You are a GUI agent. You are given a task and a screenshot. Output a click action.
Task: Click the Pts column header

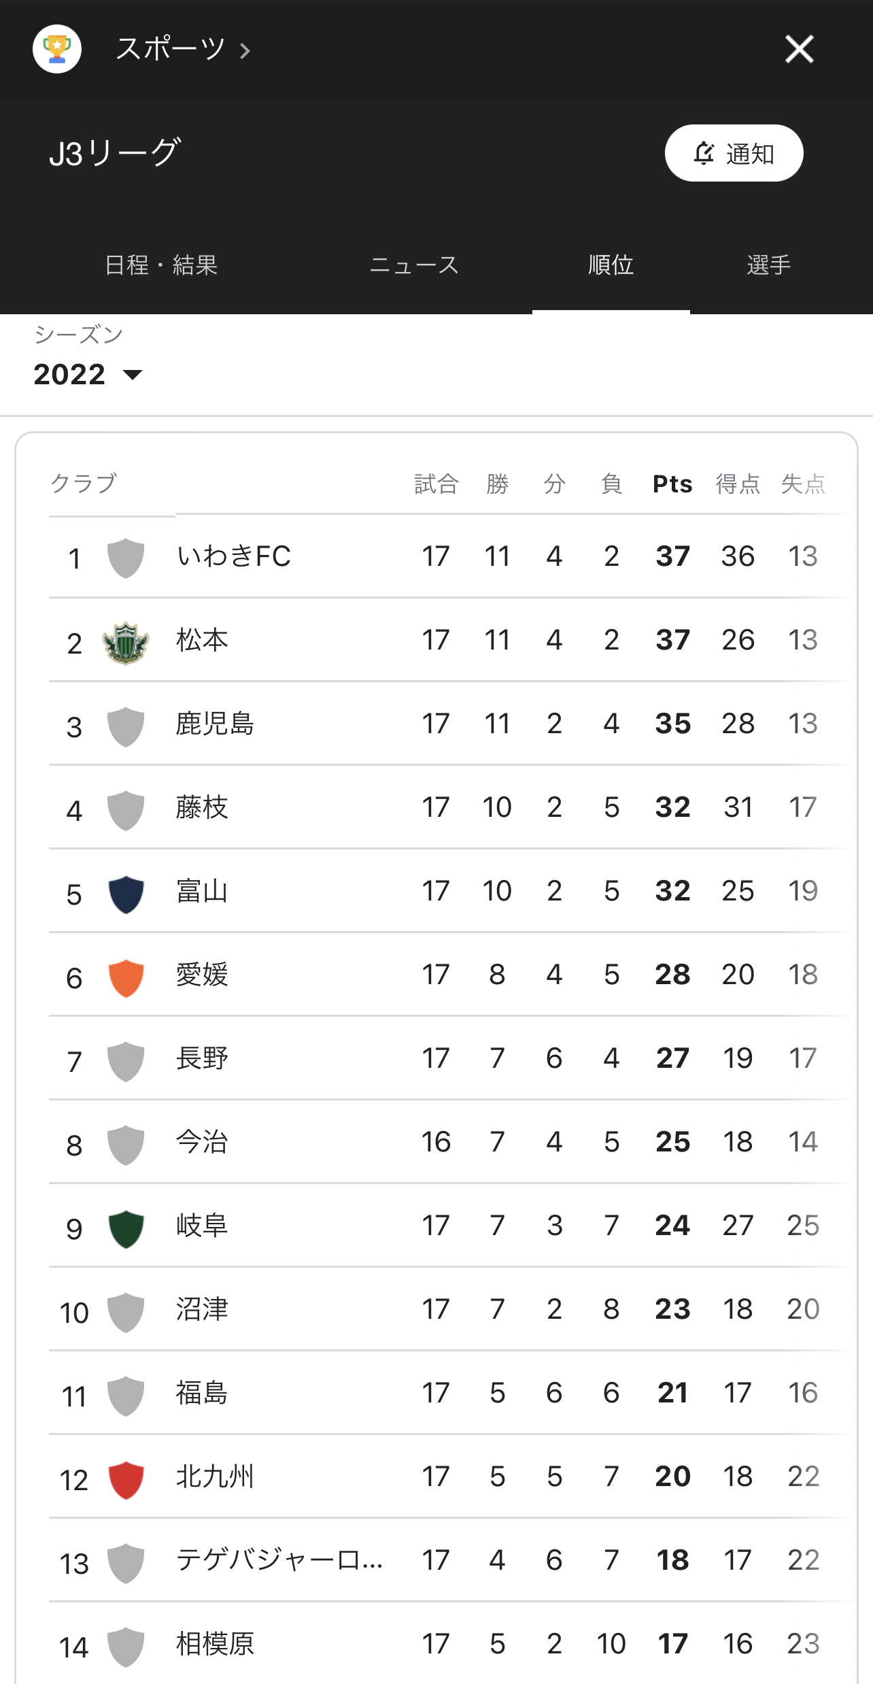pos(672,484)
